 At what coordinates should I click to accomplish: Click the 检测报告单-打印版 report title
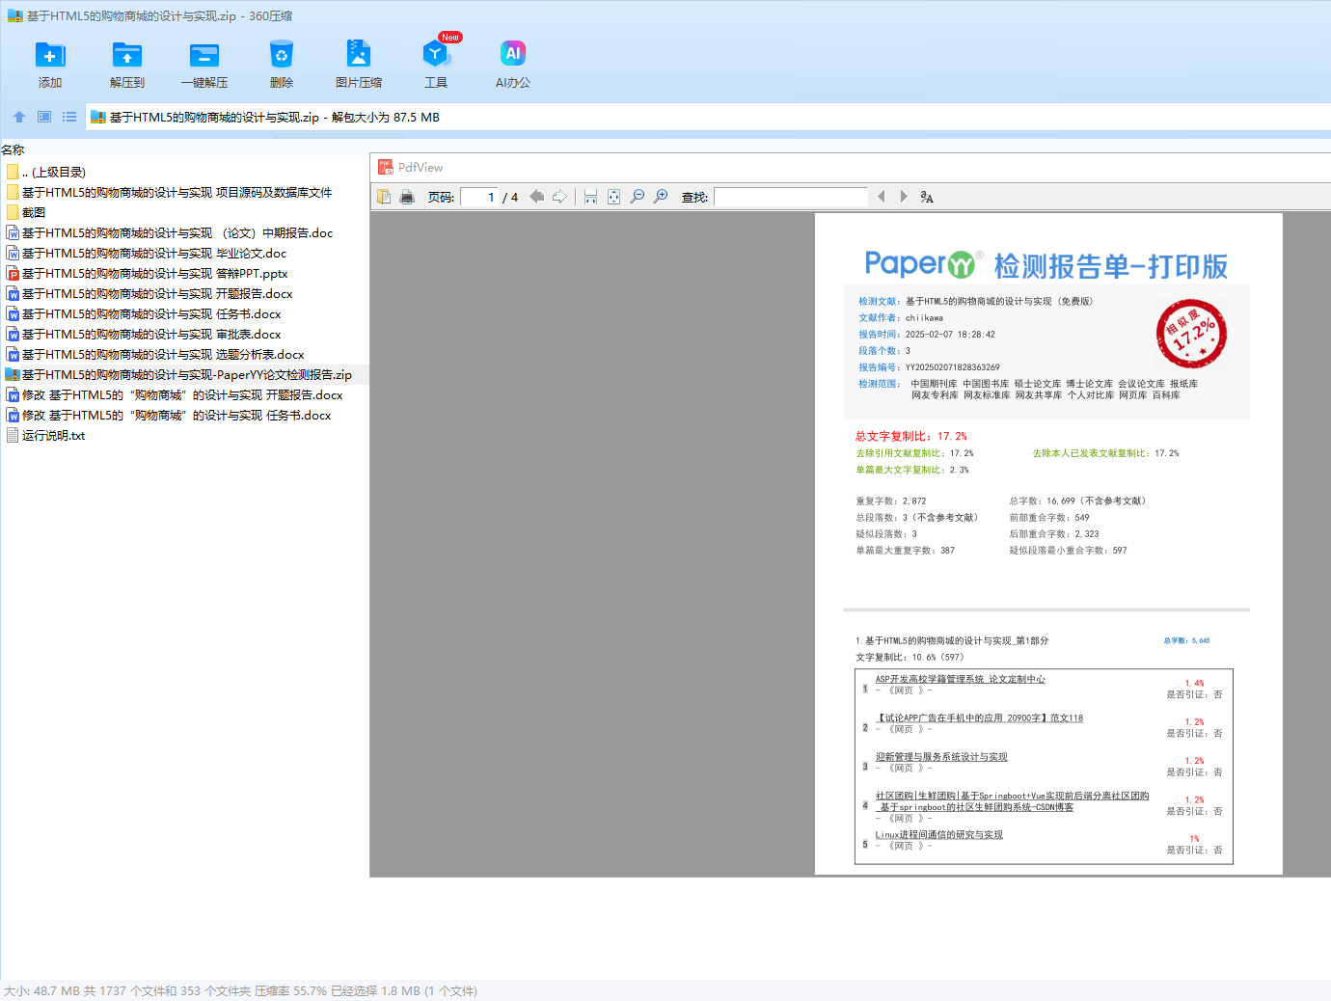click(x=1110, y=266)
